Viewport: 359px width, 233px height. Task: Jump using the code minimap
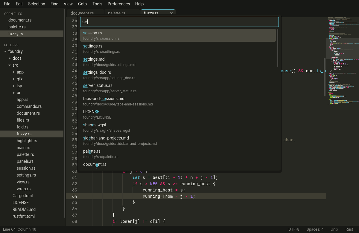(x=343, y=61)
